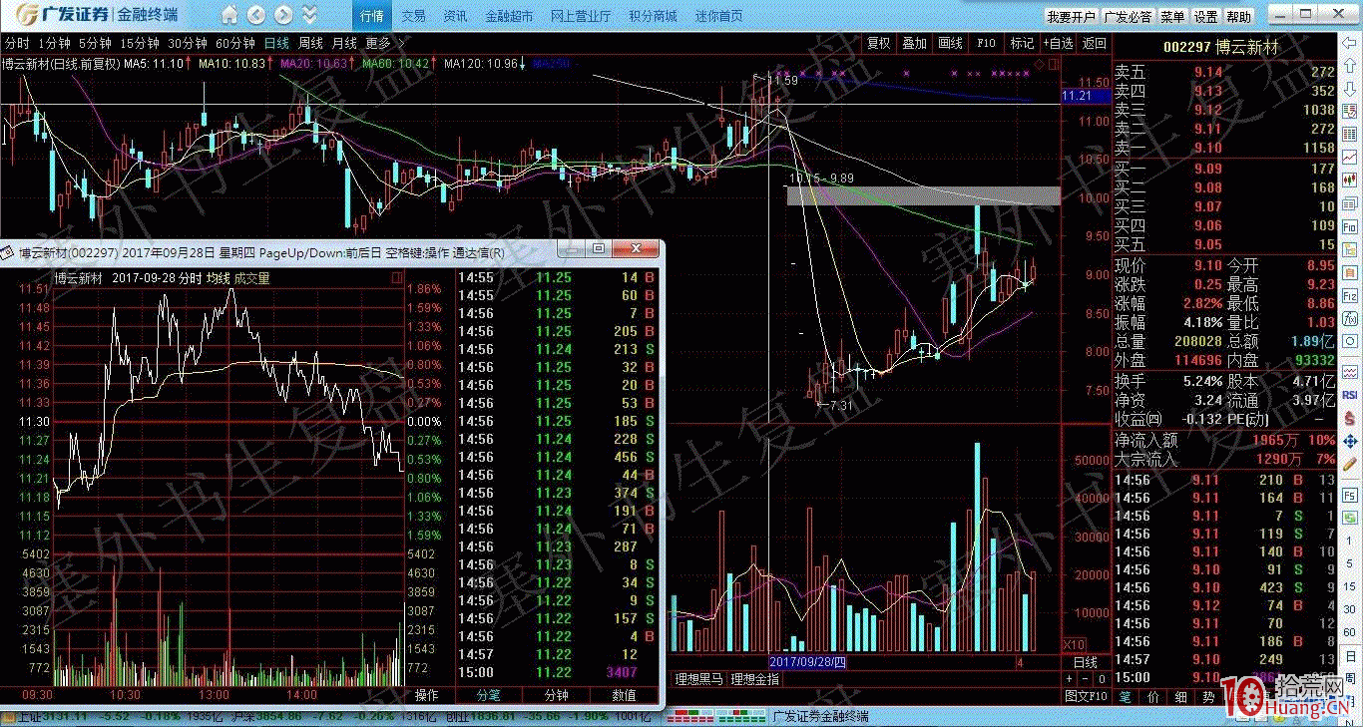Select the 60分钟 chart period

(x=235, y=43)
